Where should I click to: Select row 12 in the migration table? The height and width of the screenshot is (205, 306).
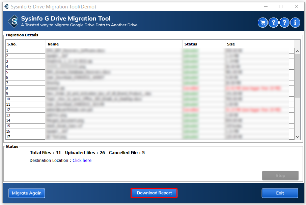pyautogui.click(x=115, y=110)
